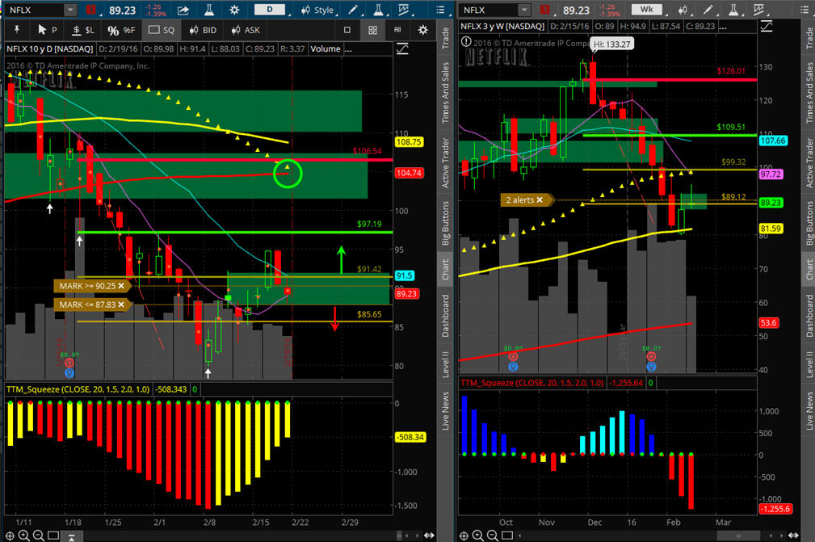
Task: Toggle the SQ rectangle drawing tool
Action: [x=162, y=30]
